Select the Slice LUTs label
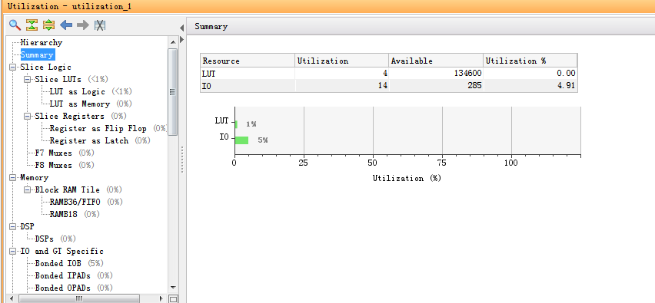Screen dimensions: 655x303 coord(58,79)
